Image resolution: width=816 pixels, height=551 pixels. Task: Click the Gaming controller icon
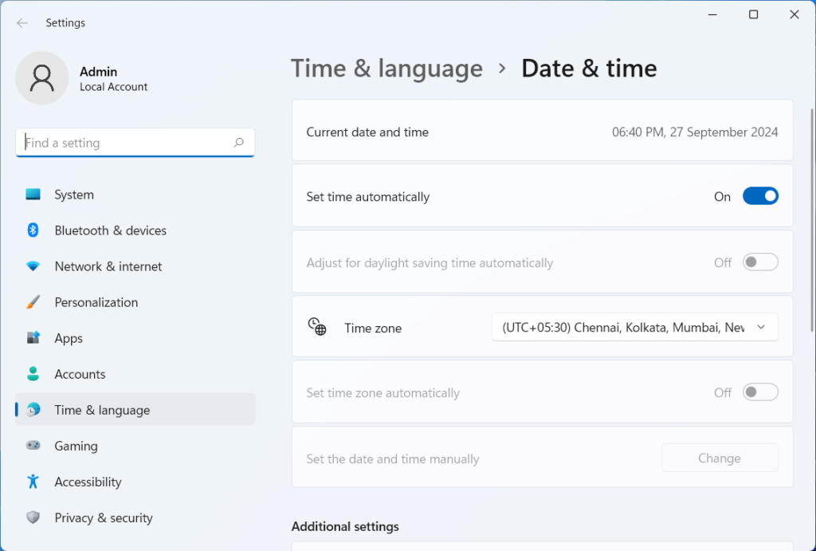[33, 446]
